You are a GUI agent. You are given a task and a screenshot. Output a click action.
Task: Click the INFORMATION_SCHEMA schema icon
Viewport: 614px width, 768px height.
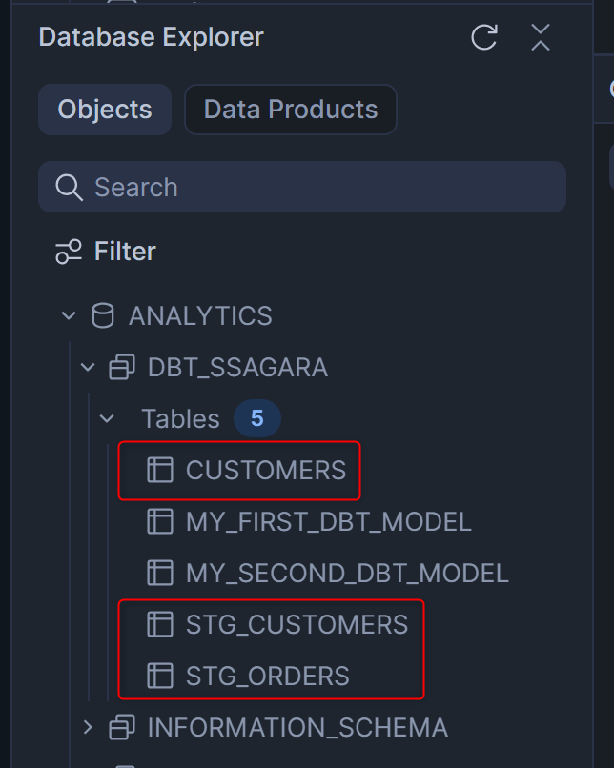tap(122, 728)
